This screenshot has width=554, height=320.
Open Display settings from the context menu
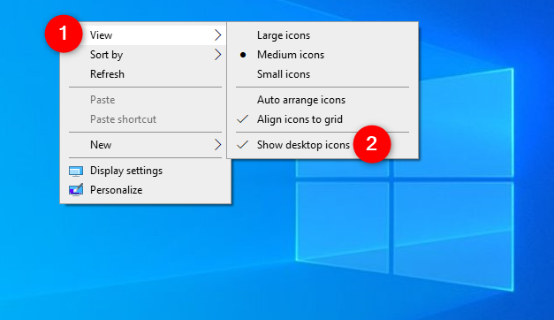coord(146,171)
